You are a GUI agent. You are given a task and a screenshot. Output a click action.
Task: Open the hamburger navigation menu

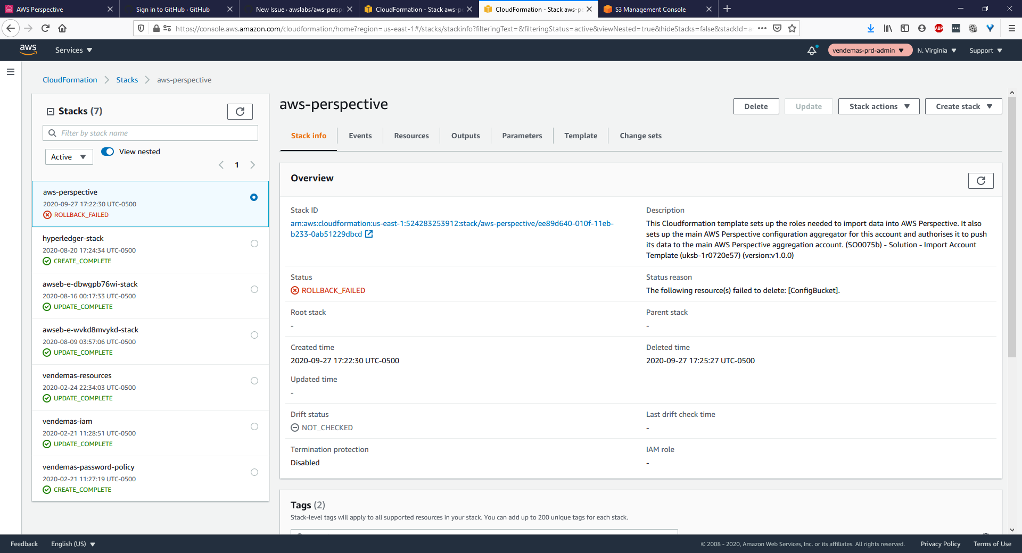click(x=11, y=72)
